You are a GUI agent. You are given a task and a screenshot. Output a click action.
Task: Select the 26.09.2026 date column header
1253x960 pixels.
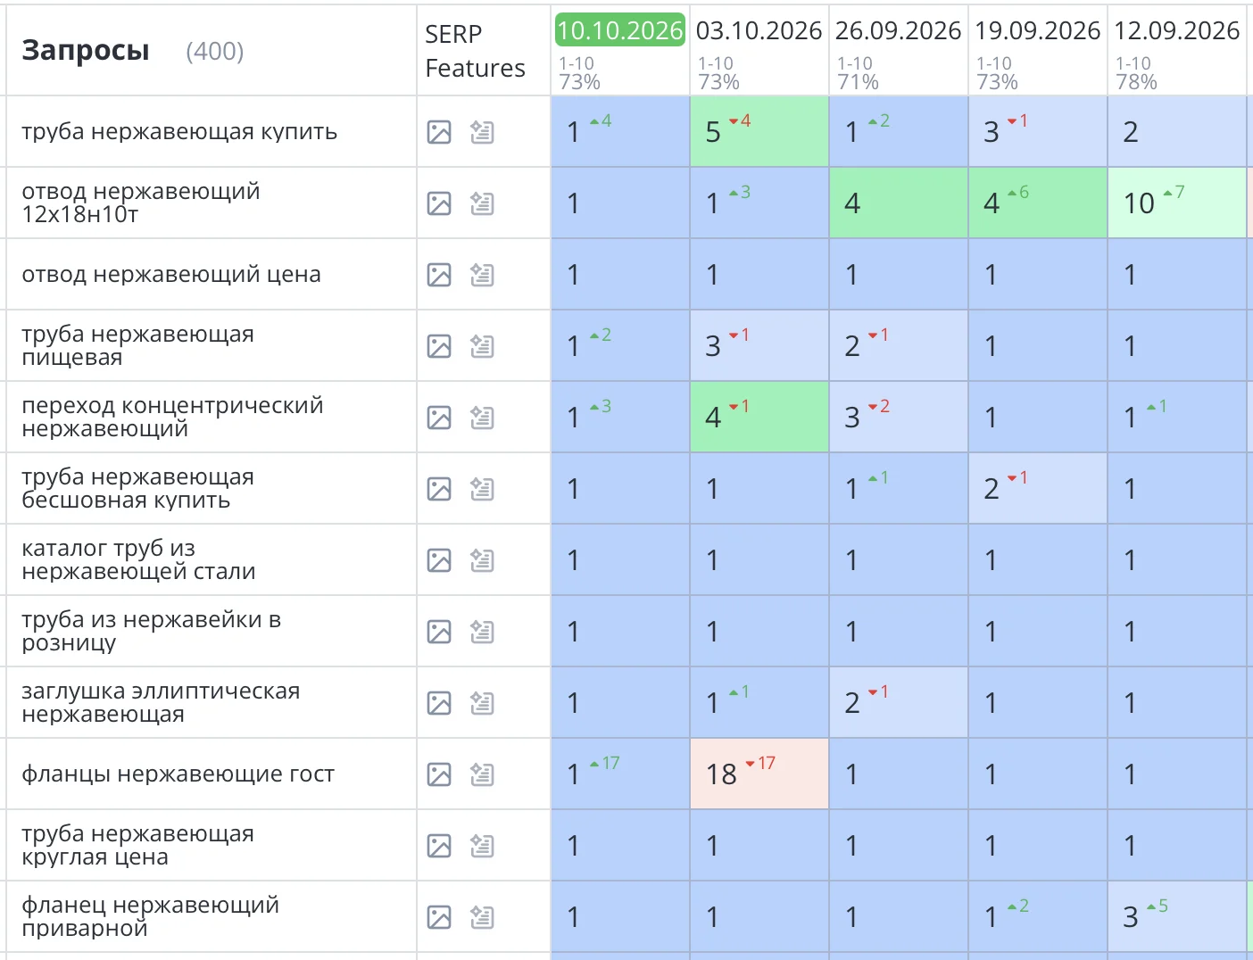tap(898, 30)
